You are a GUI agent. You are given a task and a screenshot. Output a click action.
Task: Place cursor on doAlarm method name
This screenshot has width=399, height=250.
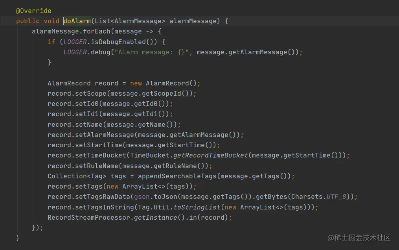coord(77,21)
